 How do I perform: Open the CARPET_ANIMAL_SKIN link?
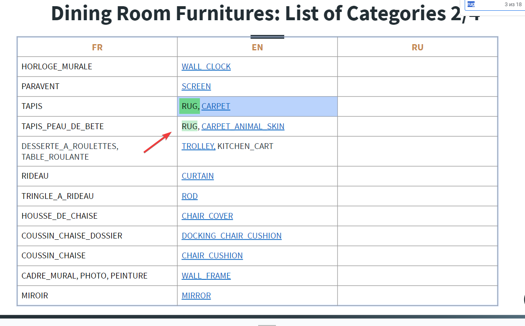pyautogui.click(x=243, y=127)
